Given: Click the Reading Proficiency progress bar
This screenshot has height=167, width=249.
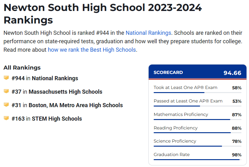Looking at the screenshot, I should click(x=198, y=133).
